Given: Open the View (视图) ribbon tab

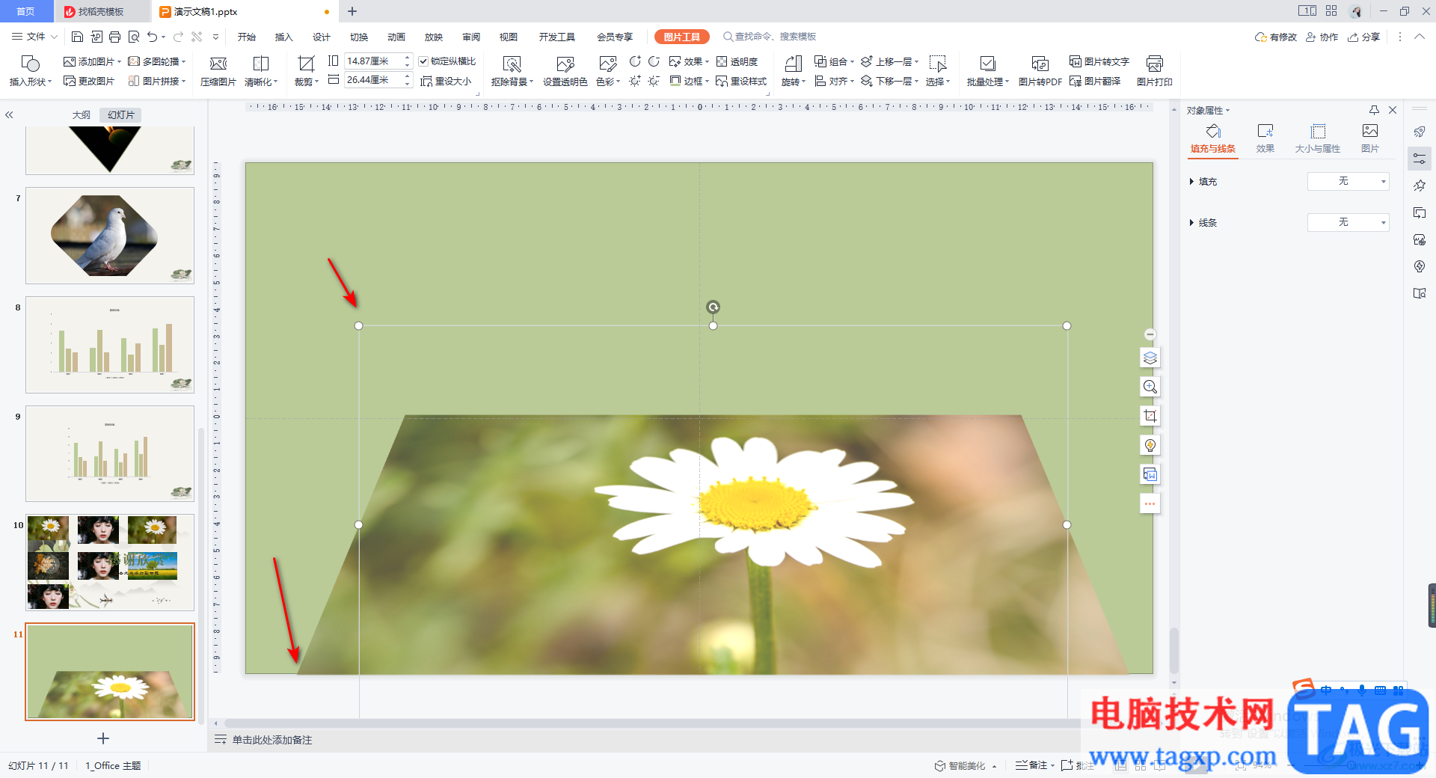Looking at the screenshot, I should (509, 37).
